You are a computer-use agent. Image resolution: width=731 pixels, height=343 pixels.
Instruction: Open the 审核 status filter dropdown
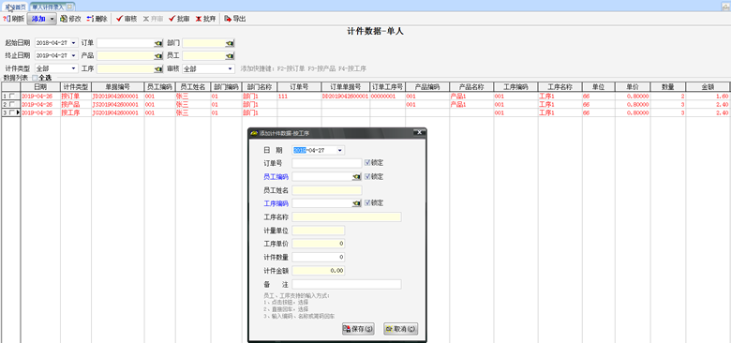point(231,69)
